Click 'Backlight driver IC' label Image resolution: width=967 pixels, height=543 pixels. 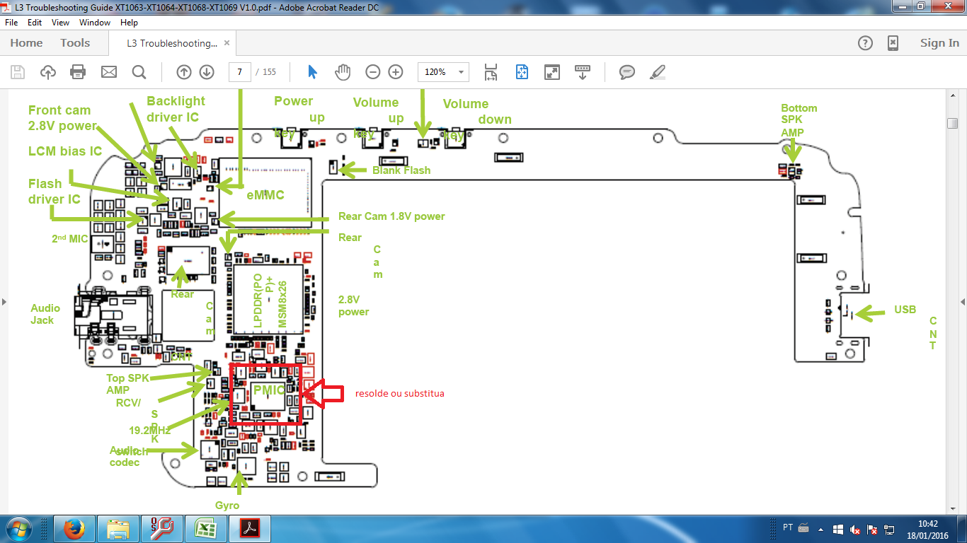pos(176,109)
